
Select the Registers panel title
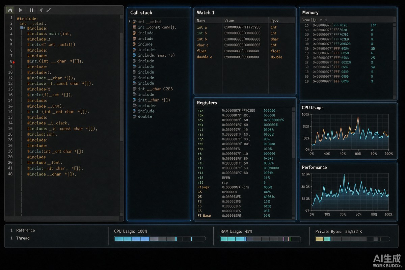[x=207, y=103]
